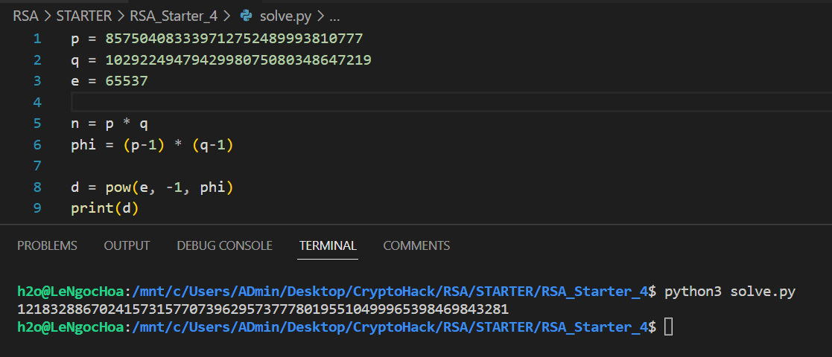
Task: Open the COMMENTS panel tab
Action: (x=416, y=245)
